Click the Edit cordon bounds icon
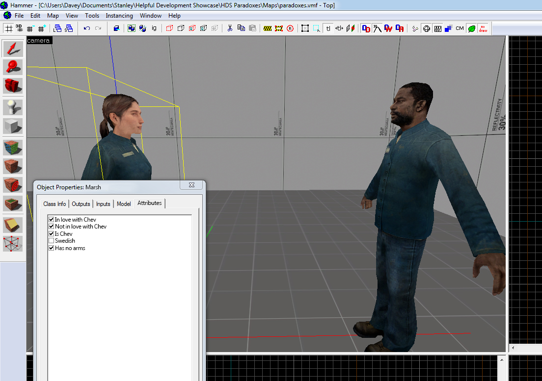Screen dimensions: 542x381 pyautogui.click(x=279, y=28)
